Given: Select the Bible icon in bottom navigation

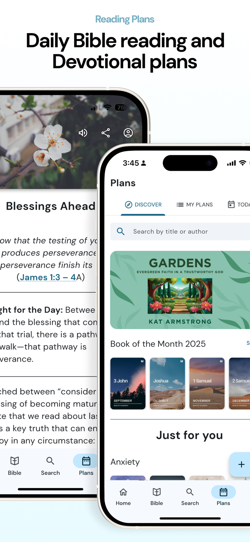Looking at the screenshot, I should click(156, 492).
